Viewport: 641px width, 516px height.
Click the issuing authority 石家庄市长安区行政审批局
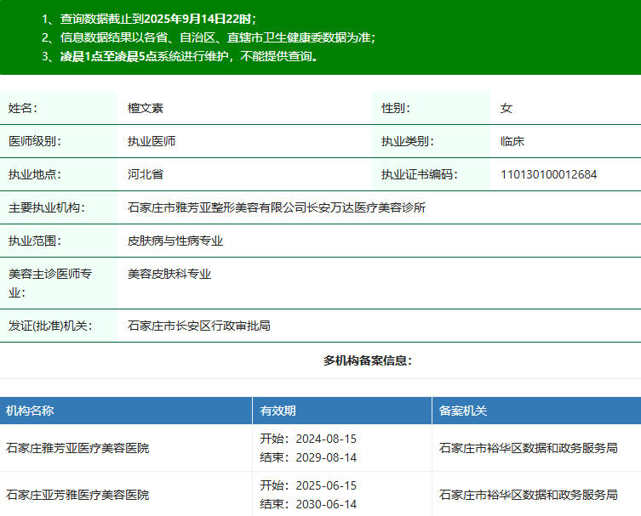pos(199,326)
